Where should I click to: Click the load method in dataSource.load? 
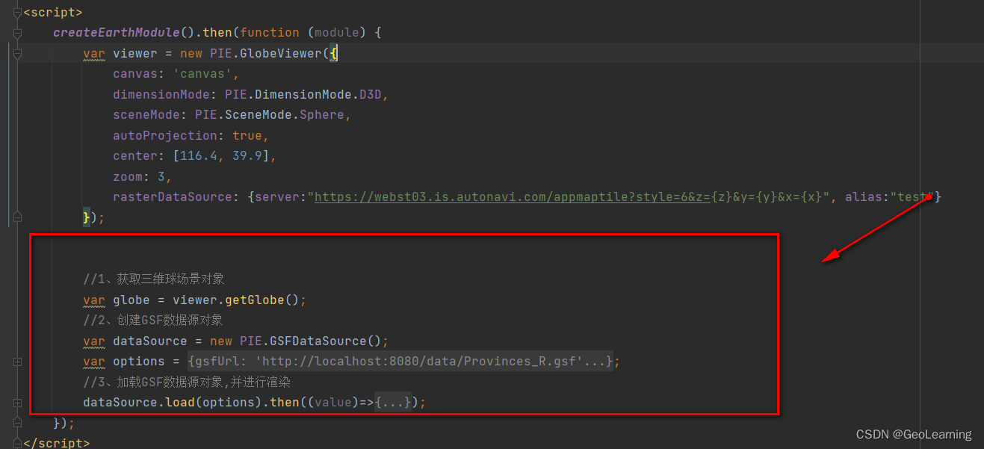pos(180,403)
